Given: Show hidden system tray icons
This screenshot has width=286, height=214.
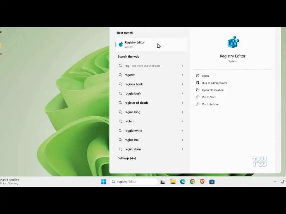Looking at the screenshot, I should coord(275,182).
